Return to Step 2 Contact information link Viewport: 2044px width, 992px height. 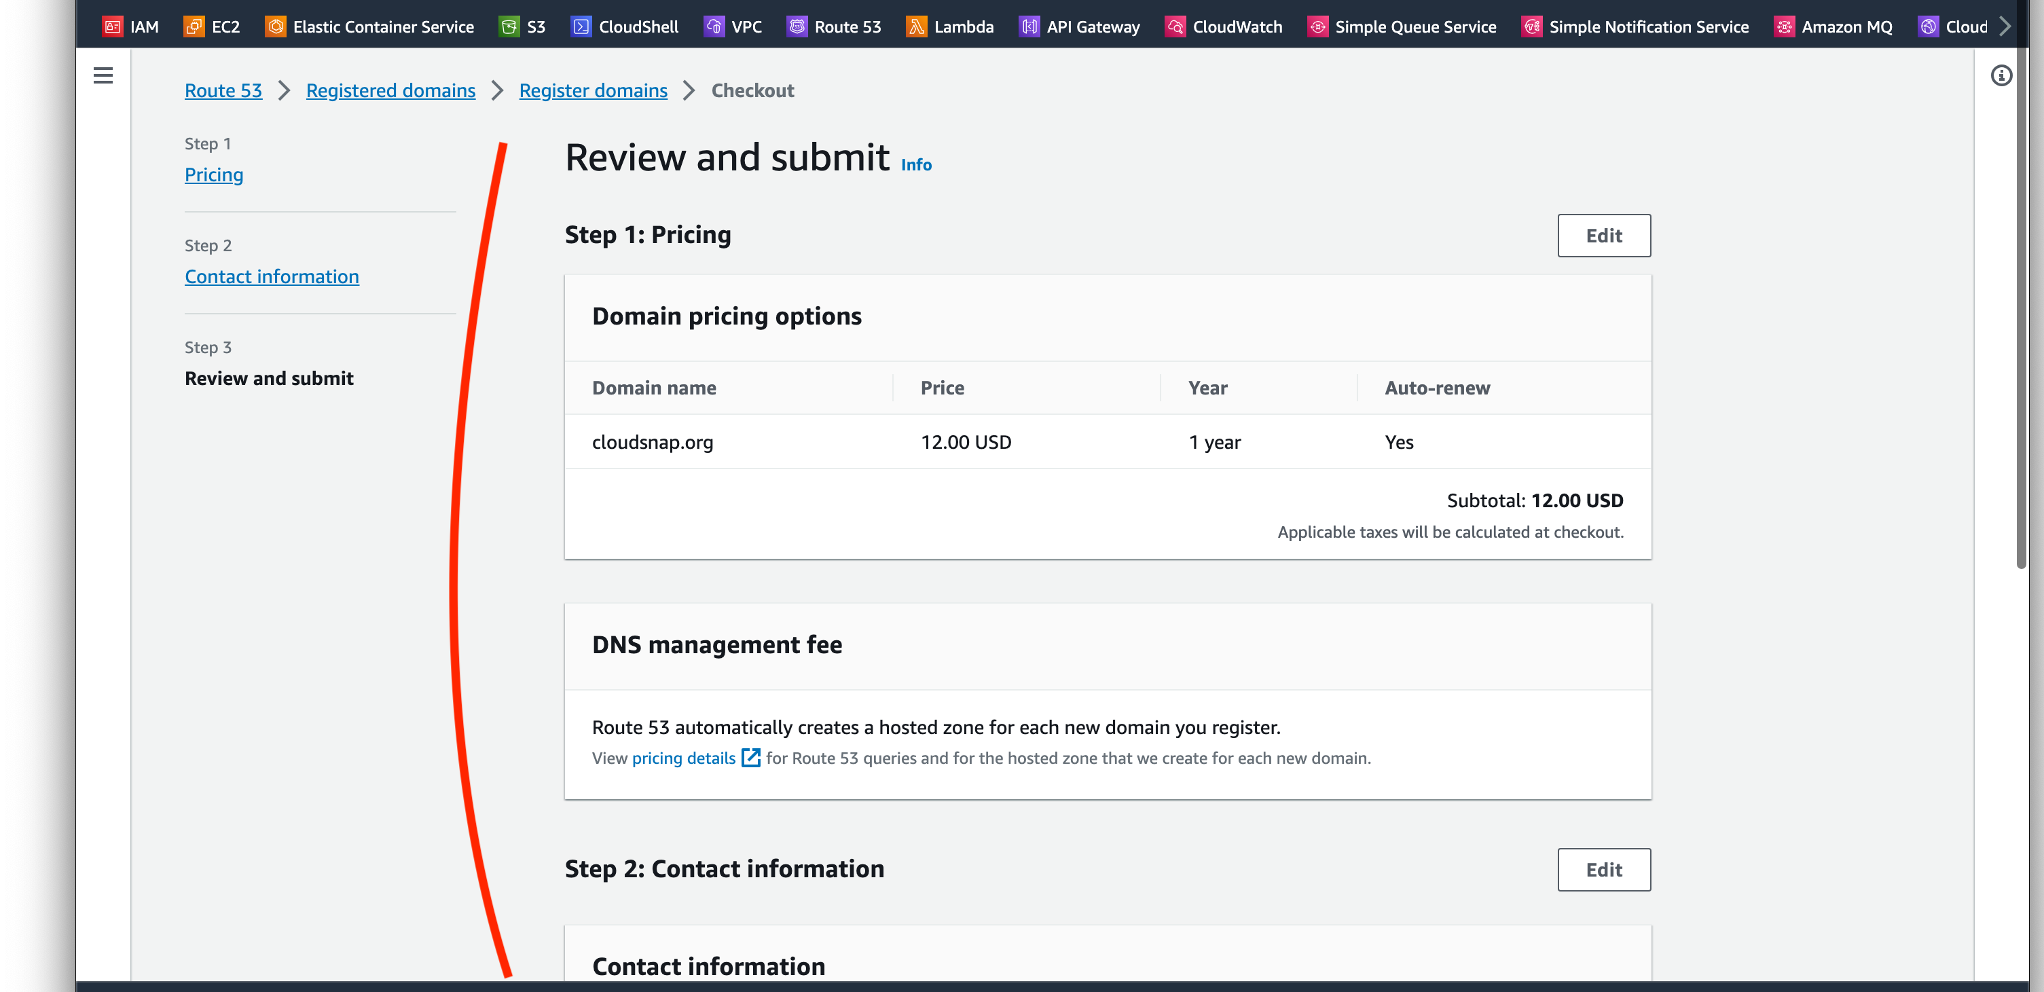[x=272, y=276]
